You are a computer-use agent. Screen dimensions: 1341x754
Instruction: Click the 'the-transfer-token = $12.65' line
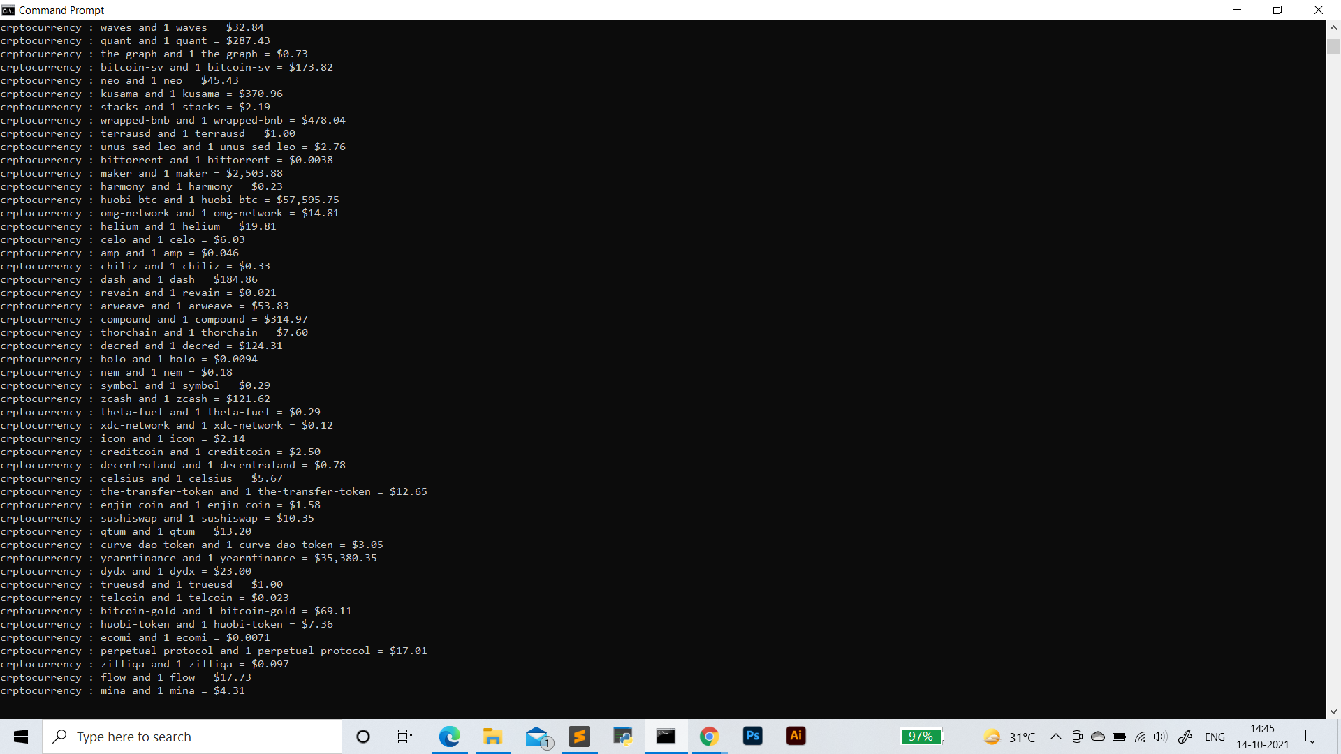coord(214,491)
